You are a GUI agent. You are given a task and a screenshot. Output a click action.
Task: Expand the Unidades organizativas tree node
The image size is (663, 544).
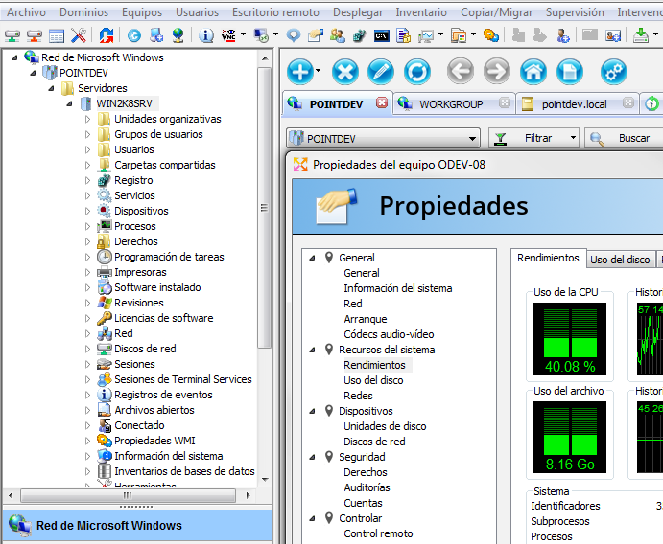pyautogui.click(x=88, y=119)
